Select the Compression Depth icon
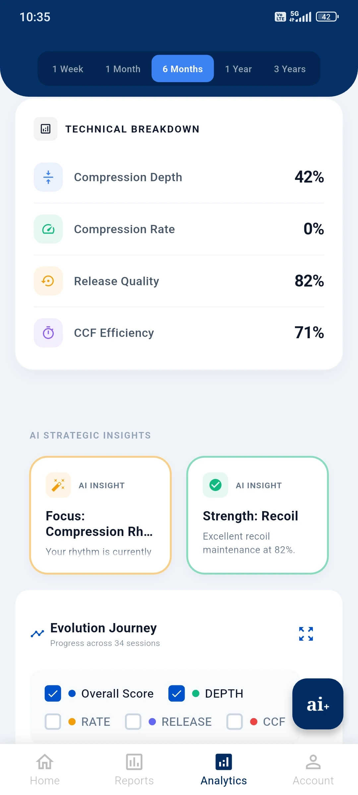Image resolution: width=358 pixels, height=795 pixels. (48, 177)
